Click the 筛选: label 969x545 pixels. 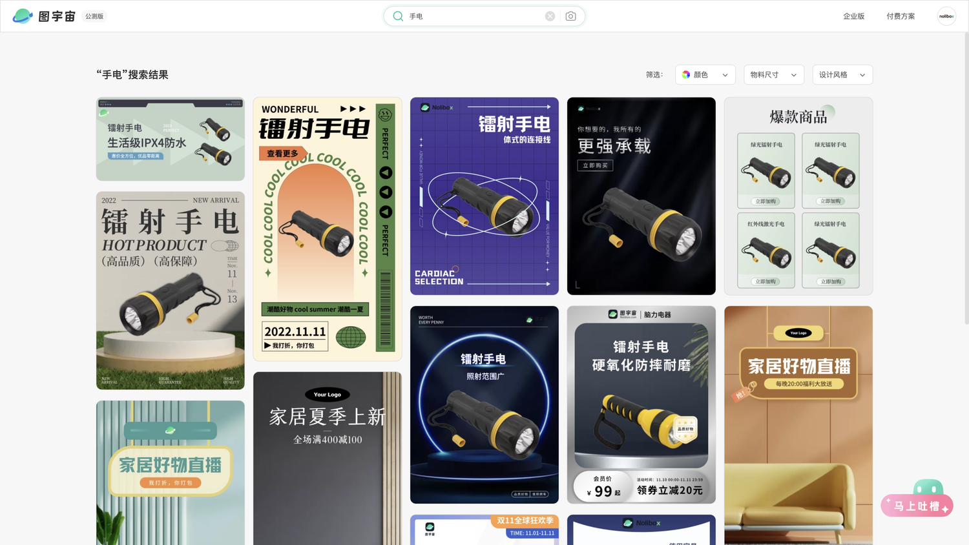654,75
